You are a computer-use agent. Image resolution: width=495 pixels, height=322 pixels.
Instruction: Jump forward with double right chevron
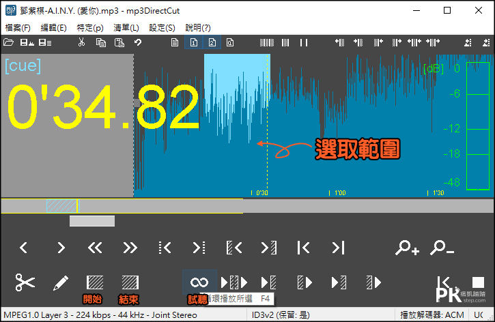(x=130, y=248)
